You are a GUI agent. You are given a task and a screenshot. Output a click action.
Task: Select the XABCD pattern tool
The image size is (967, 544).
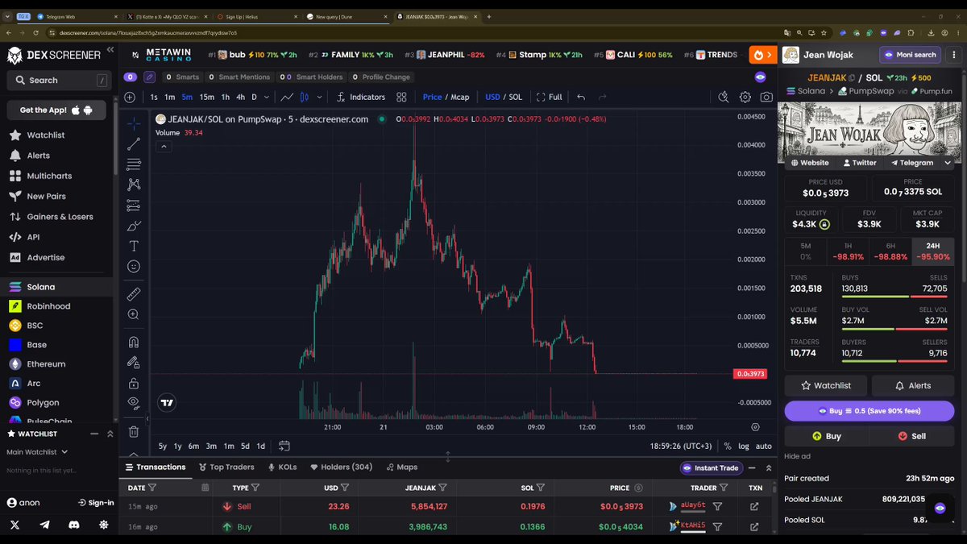(x=134, y=185)
